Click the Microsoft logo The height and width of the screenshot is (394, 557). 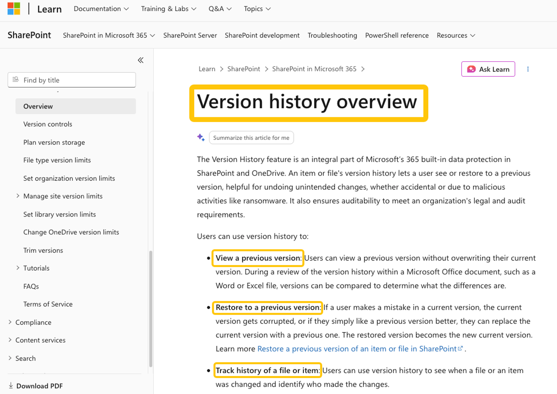[14, 9]
